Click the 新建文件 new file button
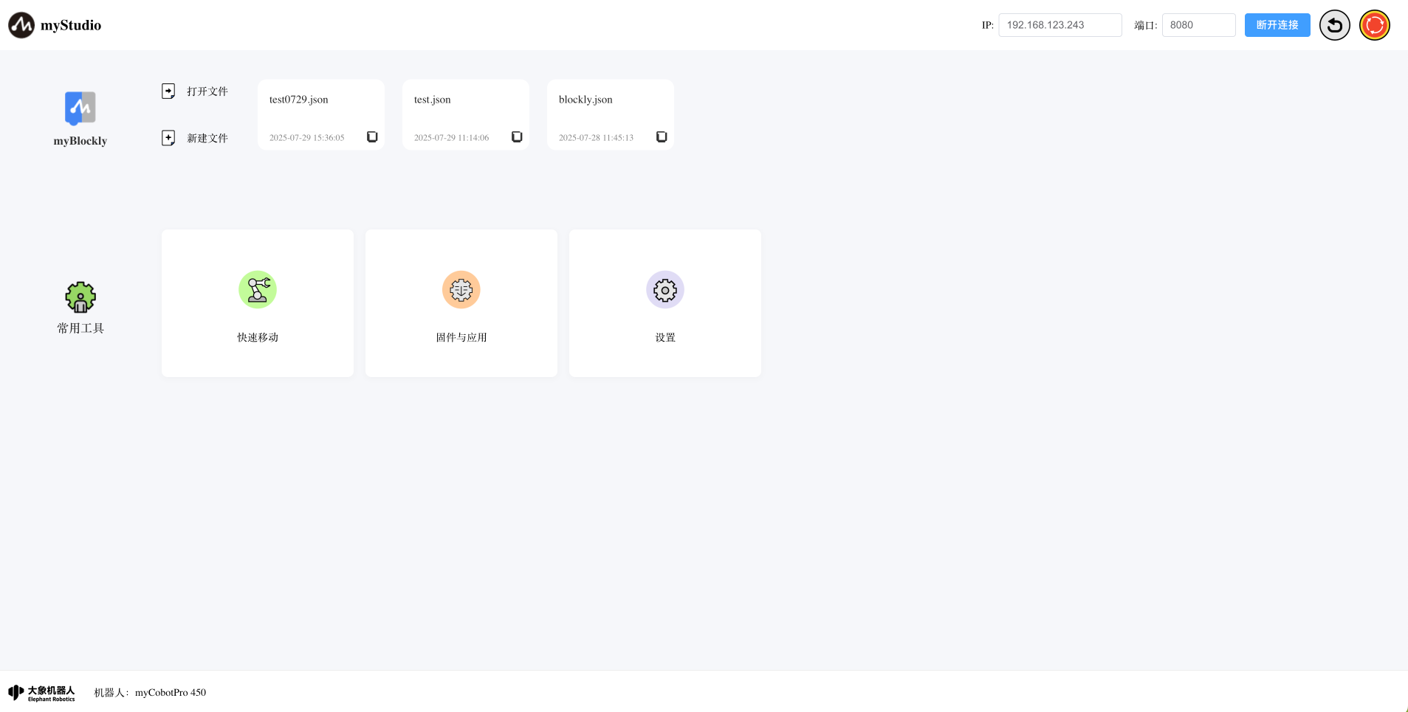Viewport: 1408px width, 712px height. pyautogui.click(x=196, y=138)
